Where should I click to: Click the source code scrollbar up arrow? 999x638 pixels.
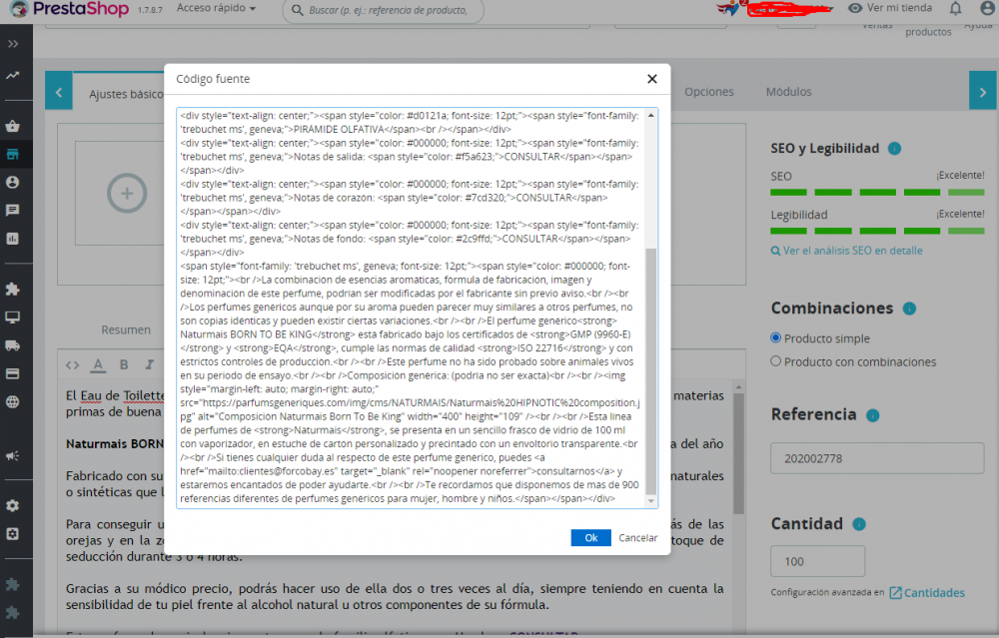650,115
